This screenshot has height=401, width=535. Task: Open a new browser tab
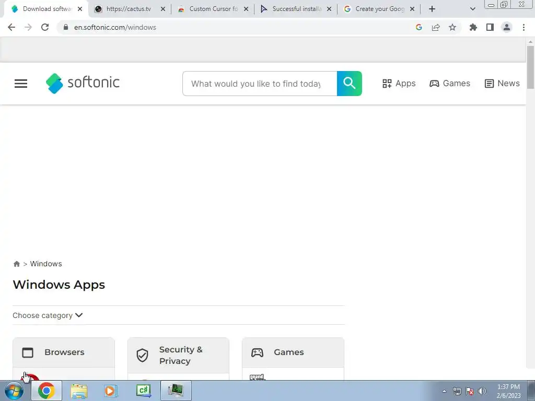tap(432, 9)
